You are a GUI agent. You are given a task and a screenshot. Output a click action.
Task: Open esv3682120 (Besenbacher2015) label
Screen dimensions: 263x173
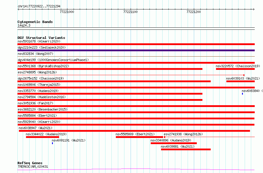coord(43,109)
